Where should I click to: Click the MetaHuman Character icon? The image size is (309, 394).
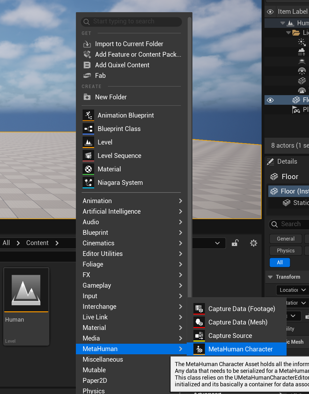click(x=199, y=349)
